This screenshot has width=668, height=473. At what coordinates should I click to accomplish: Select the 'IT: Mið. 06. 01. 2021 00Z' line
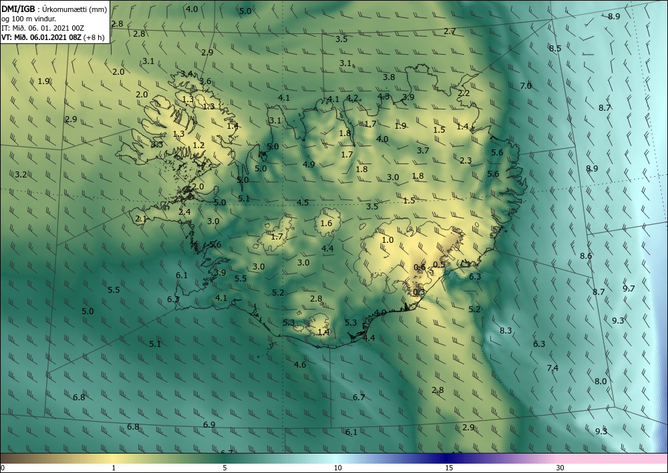click(x=43, y=28)
